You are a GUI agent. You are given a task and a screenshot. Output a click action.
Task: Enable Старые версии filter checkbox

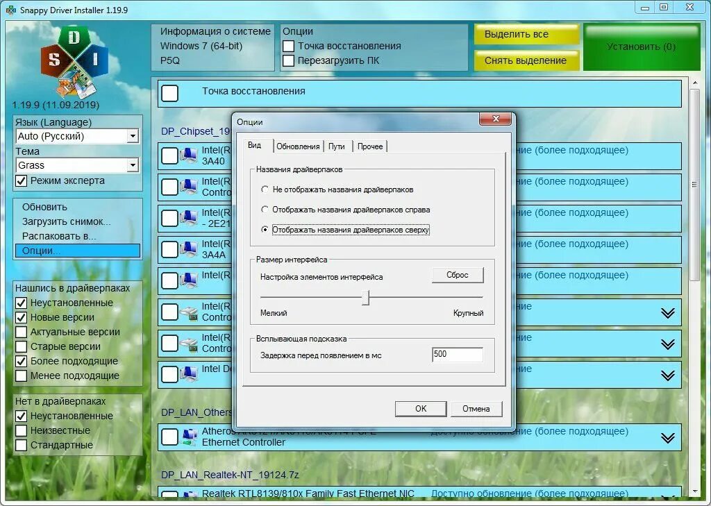[22, 346]
